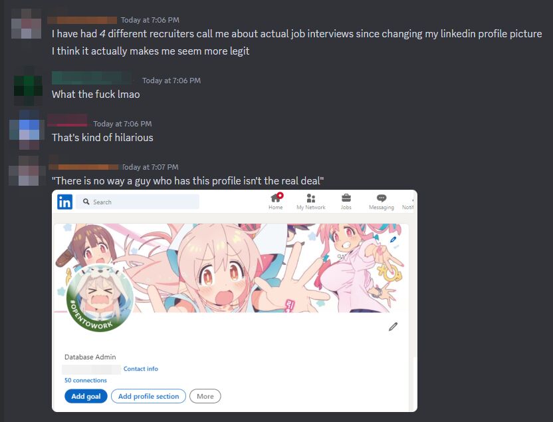553x422 pixels.
Task: Click the edit profile pencil icon
Action: (x=393, y=327)
